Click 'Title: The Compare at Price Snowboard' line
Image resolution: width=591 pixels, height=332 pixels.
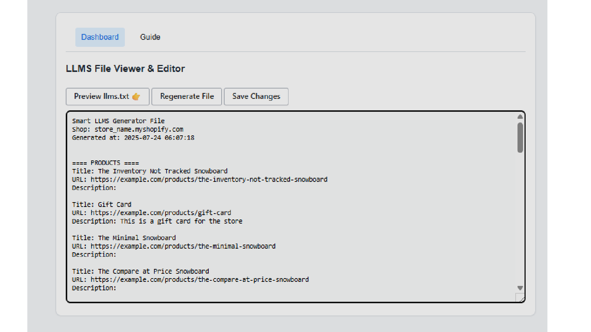click(140, 272)
